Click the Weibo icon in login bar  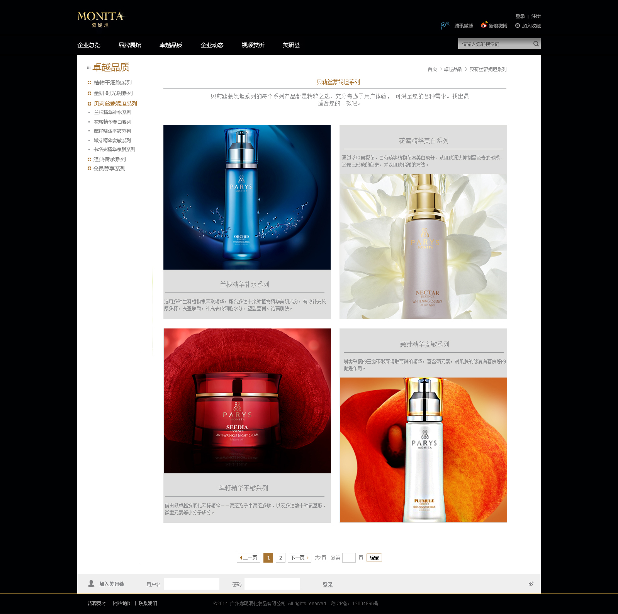tap(531, 584)
